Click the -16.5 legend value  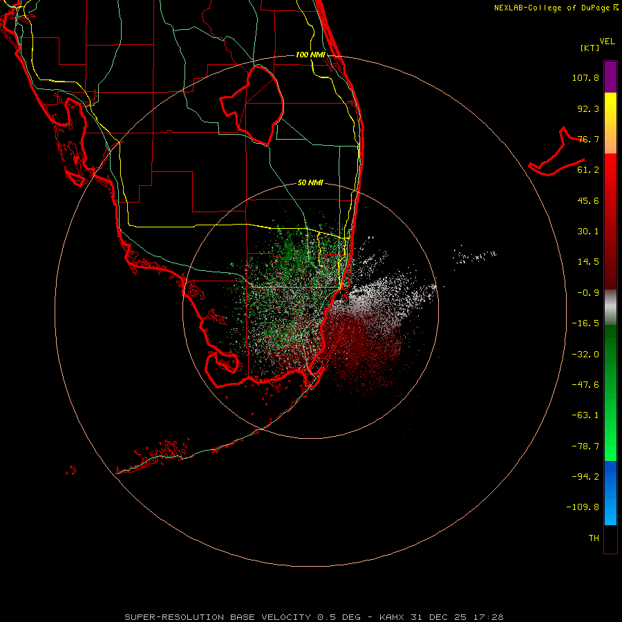pyautogui.click(x=585, y=323)
